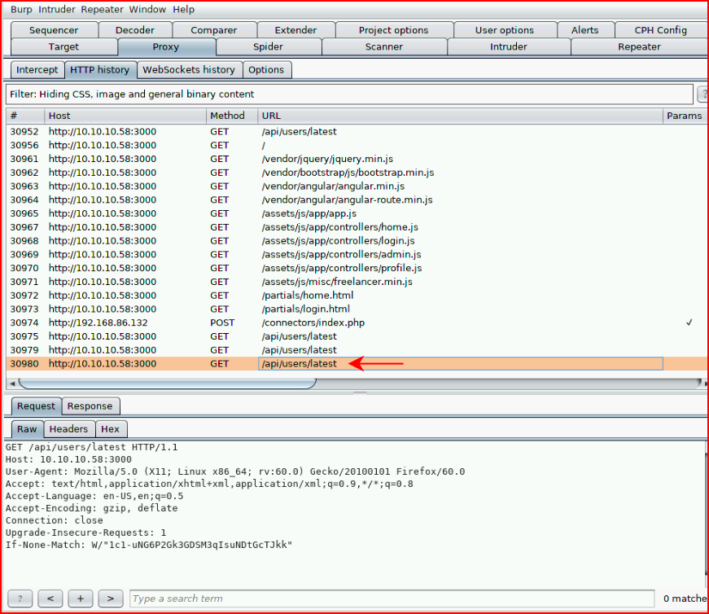Select the /partials/home.html row

(x=357, y=296)
